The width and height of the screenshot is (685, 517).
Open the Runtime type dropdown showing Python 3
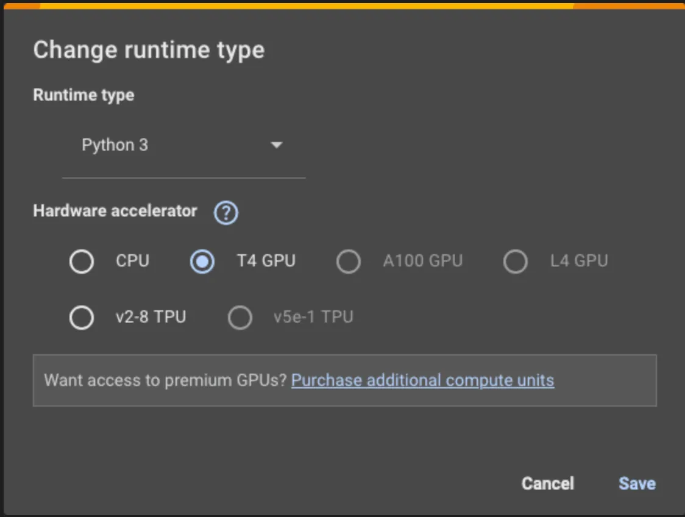click(183, 145)
